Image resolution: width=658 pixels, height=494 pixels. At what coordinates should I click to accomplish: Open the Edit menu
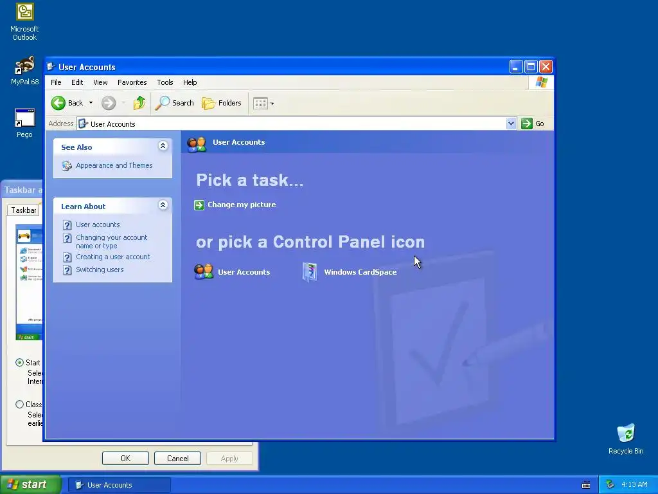(77, 82)
